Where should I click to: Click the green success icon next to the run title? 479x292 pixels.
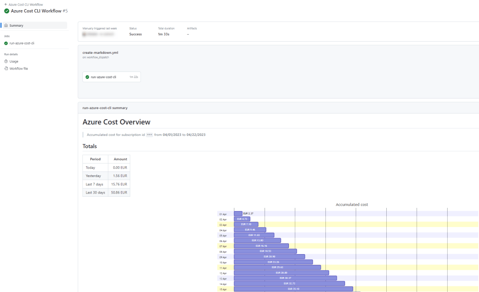click(7, 11)
